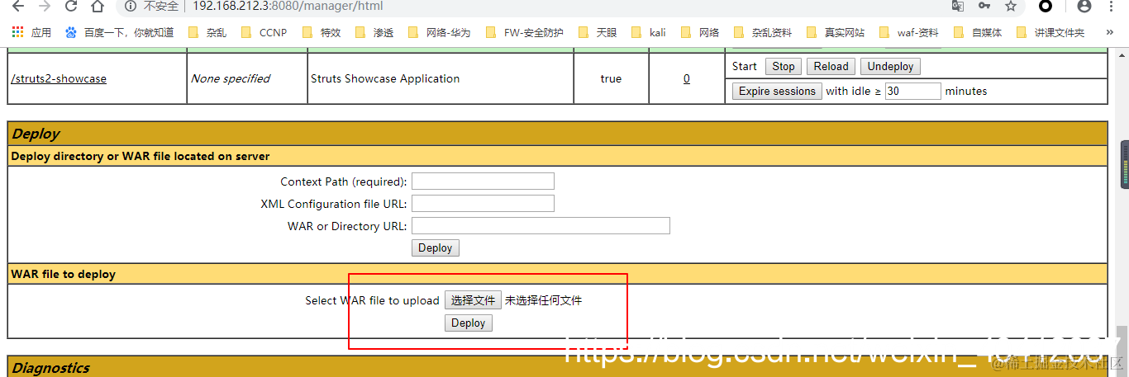Screen dimensions: 1129x377
Task: Open the browser home page
Action: pyautogui.click(x=98, y=7)
